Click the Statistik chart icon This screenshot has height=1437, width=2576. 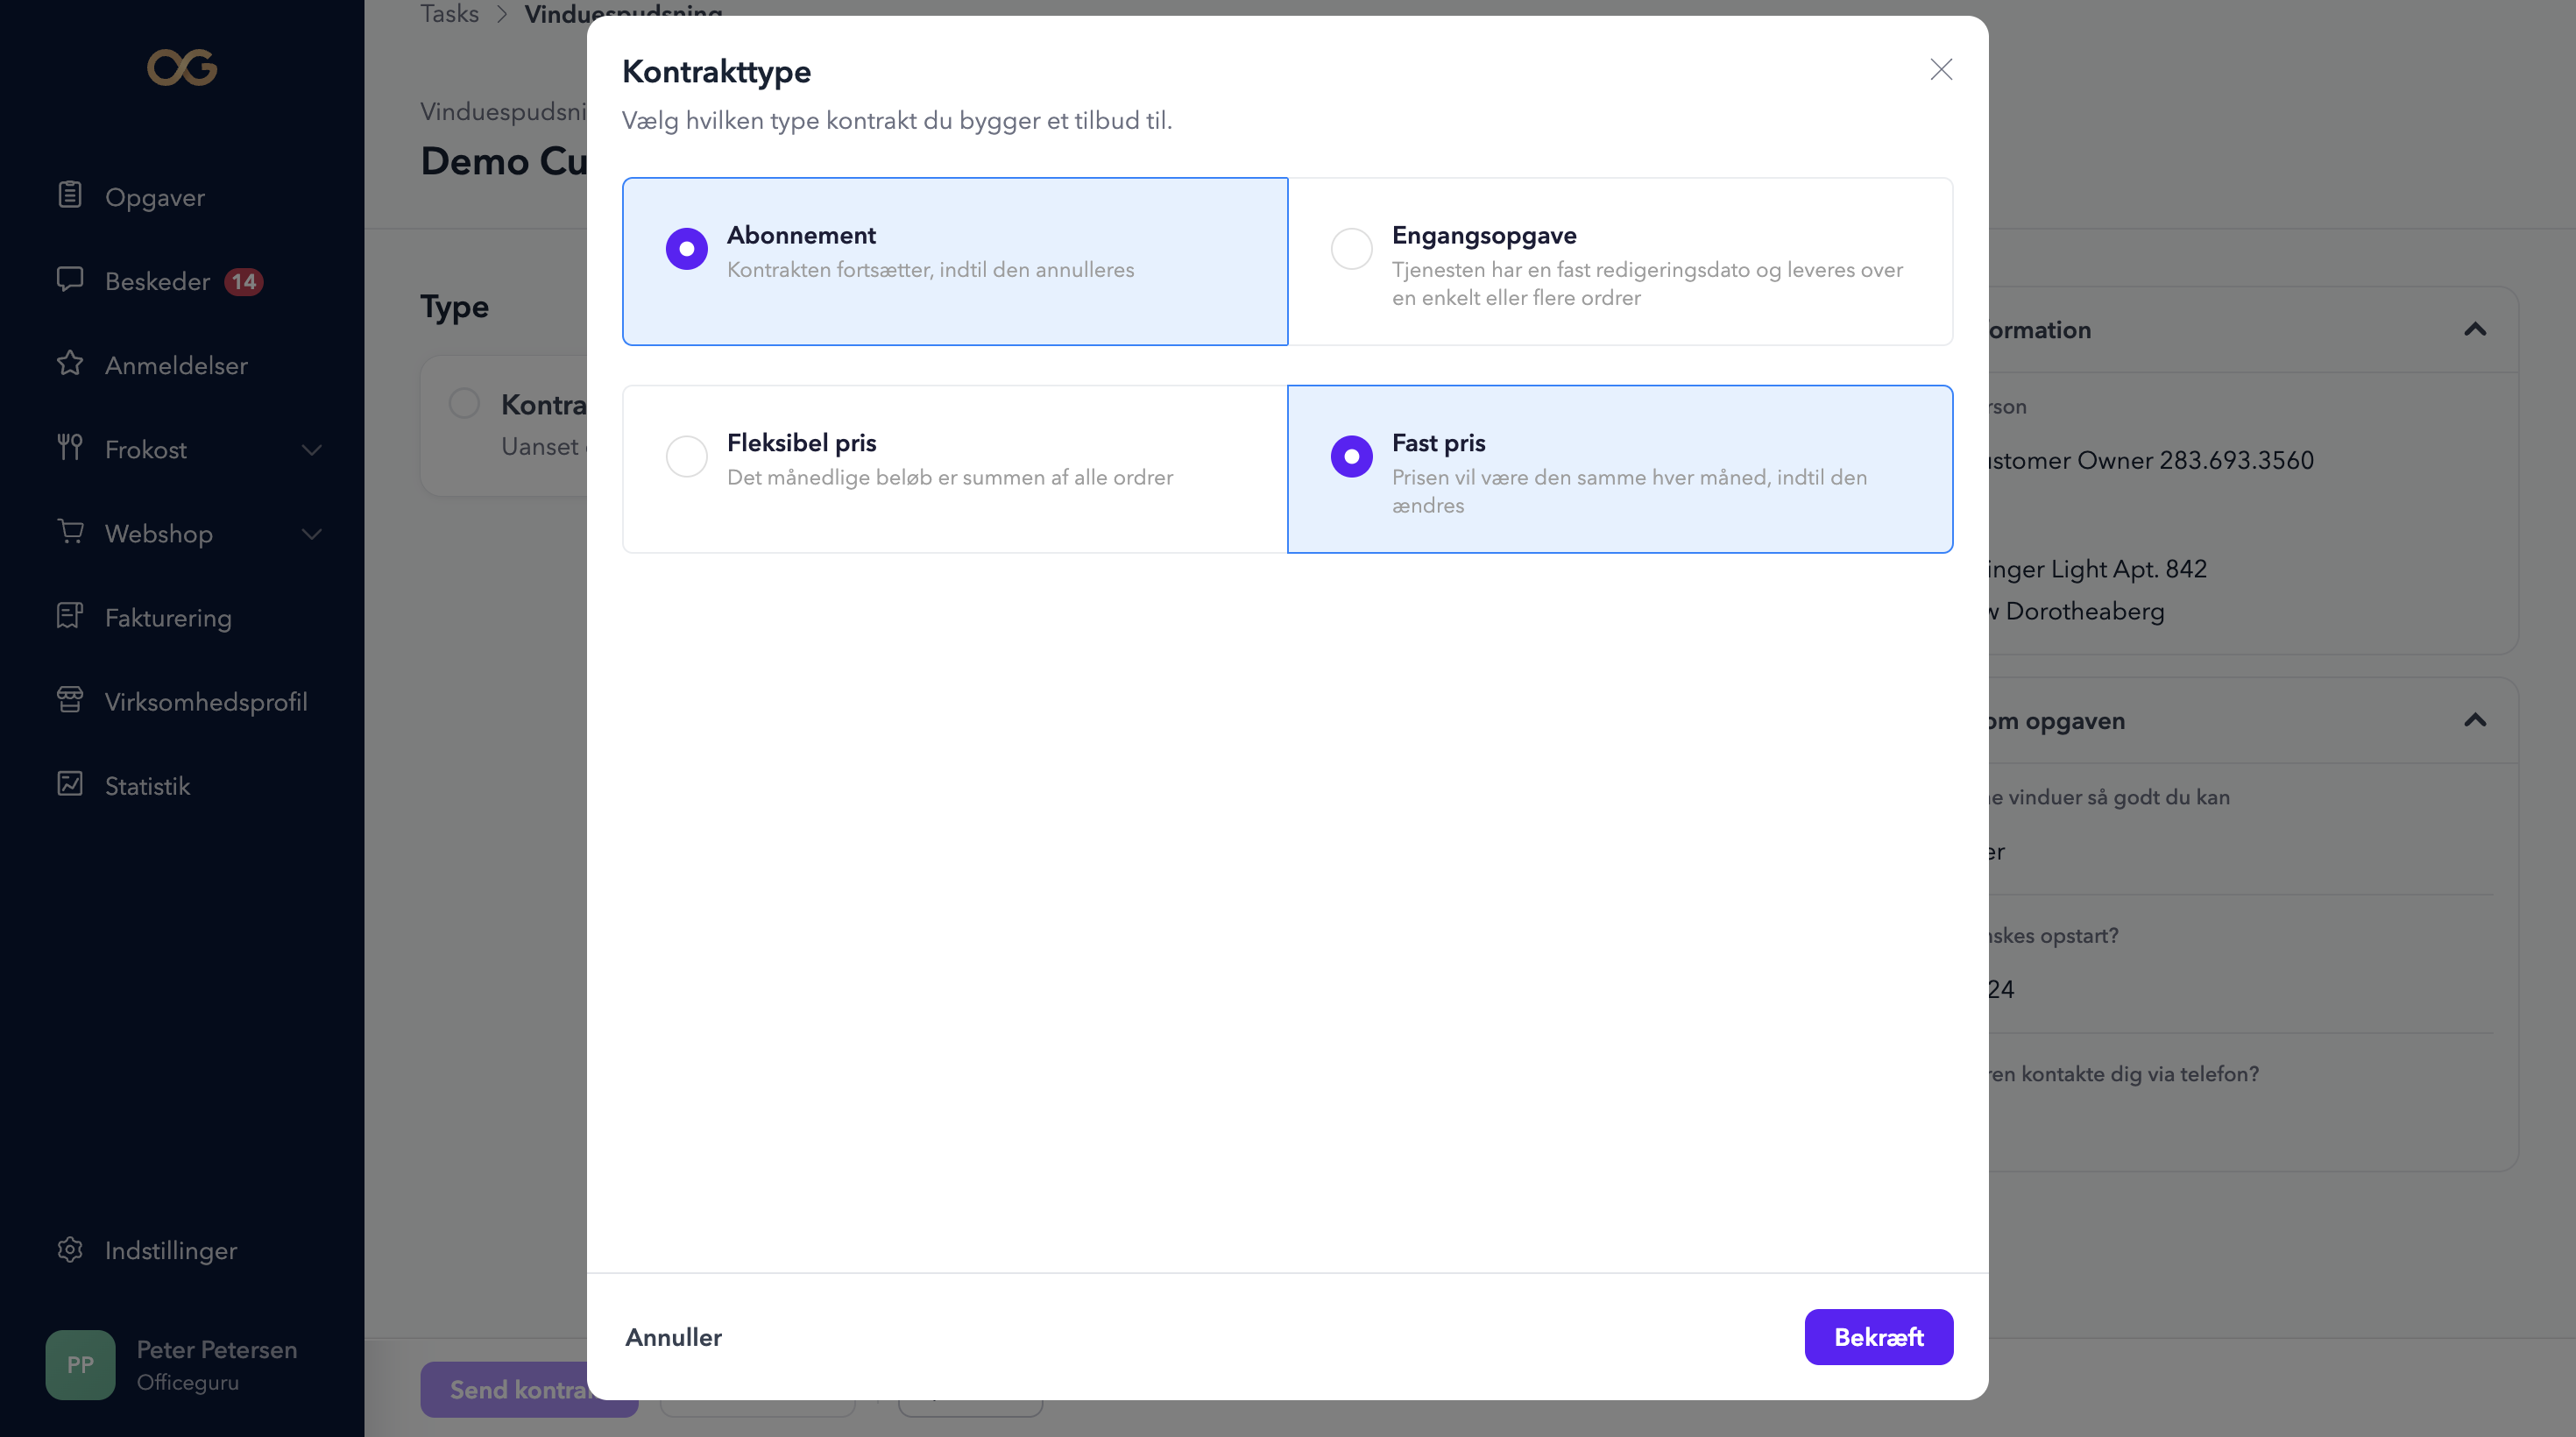coord(70,784)
